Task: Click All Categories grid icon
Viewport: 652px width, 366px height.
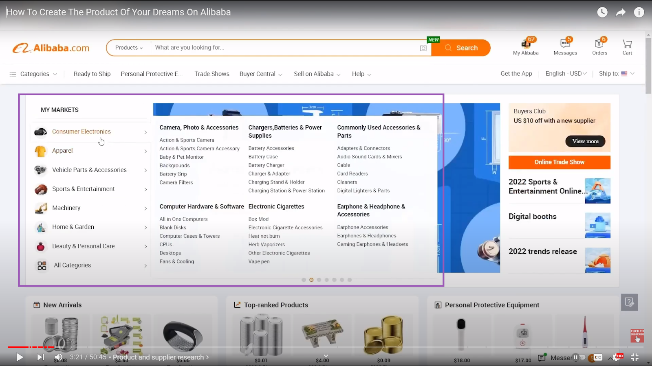Action: click(42, 265)
